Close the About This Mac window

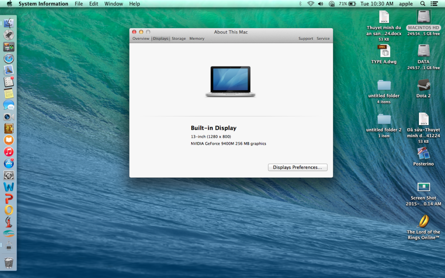click(134, 32)
